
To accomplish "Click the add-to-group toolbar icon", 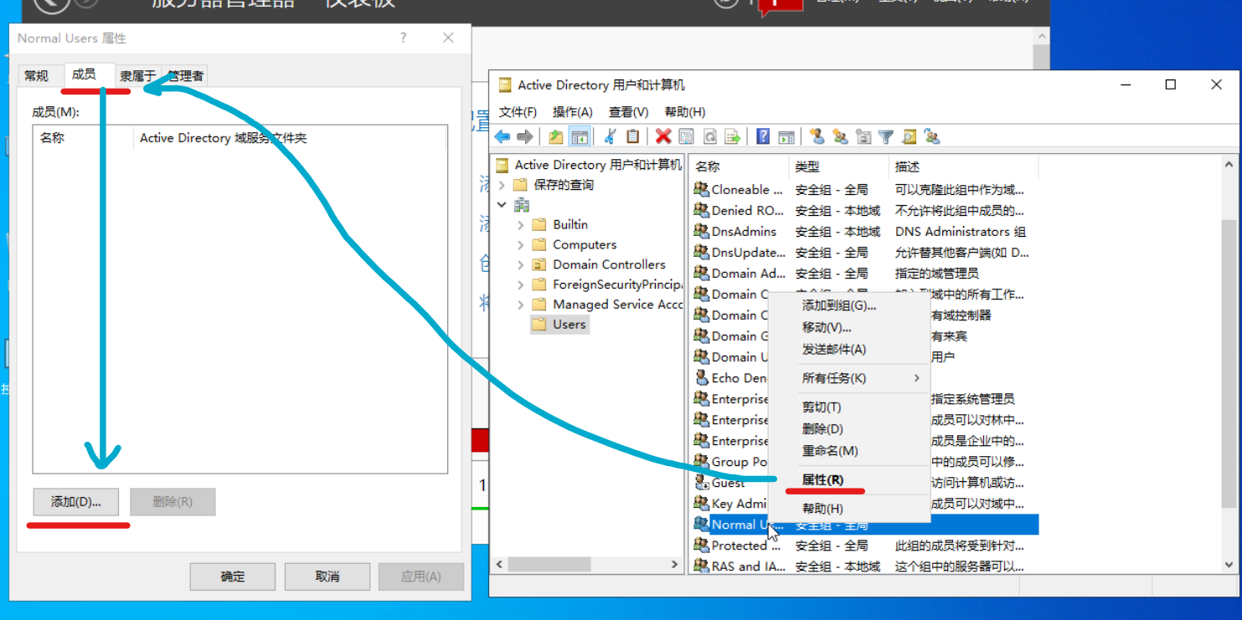I will coord(932,136).
